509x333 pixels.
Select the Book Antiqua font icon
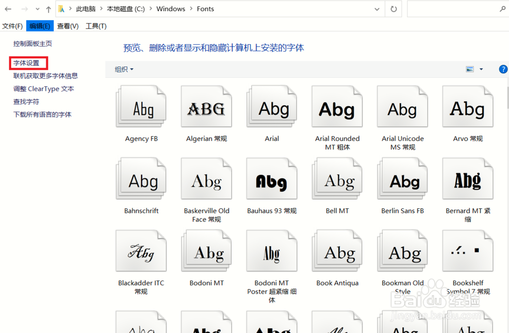tap(337, 251)
